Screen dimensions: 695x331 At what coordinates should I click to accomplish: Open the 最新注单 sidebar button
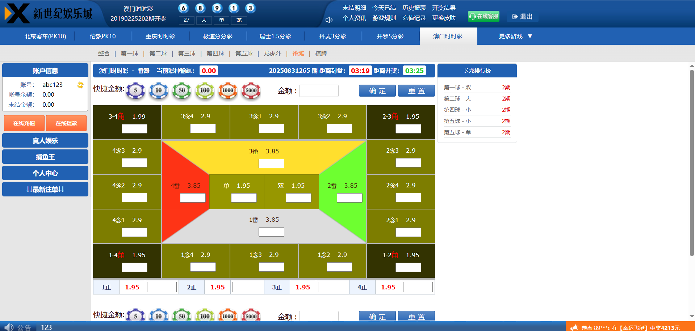pos(45,189)
